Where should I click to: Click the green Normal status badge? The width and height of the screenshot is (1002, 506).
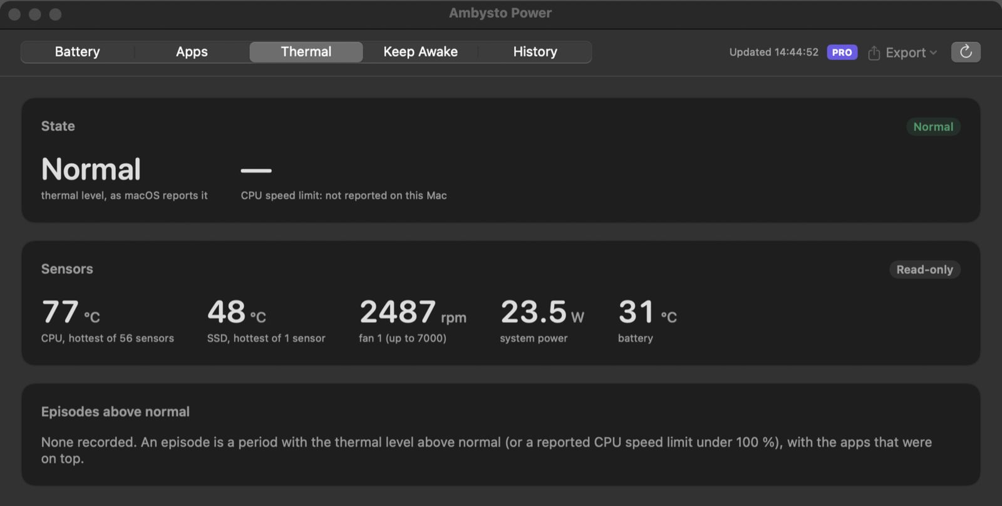click(933, 127)
